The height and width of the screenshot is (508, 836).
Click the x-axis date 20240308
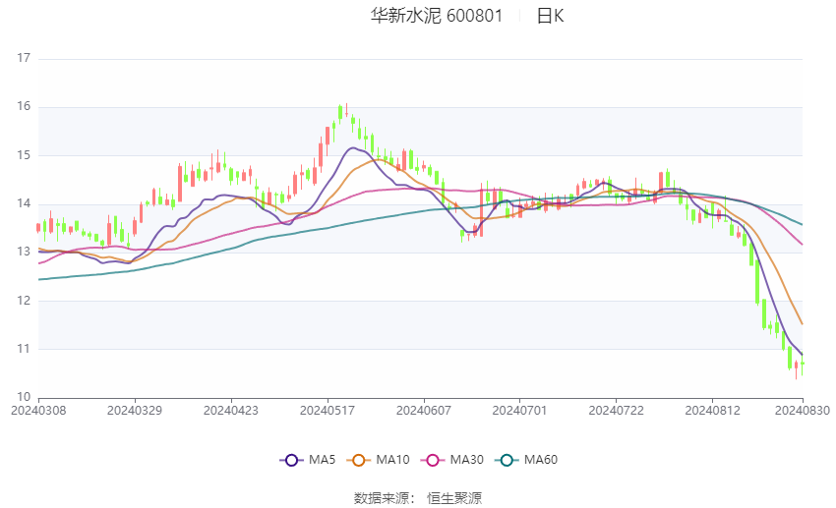38,411
